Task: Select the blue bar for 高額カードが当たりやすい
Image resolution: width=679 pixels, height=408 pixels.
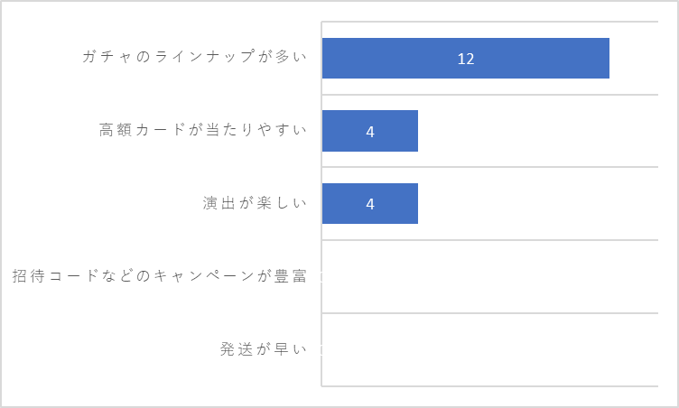Action: (x=370, y=131)
